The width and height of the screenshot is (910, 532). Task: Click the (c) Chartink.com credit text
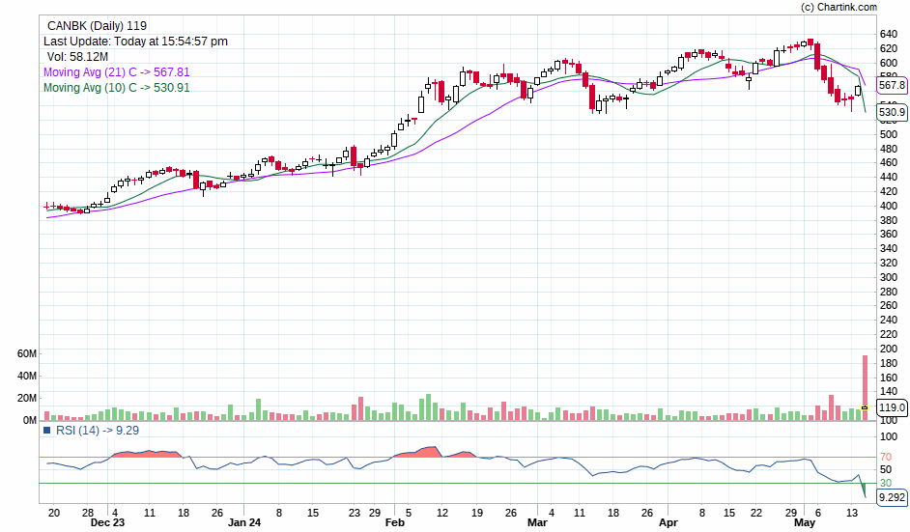pos(839,7)
